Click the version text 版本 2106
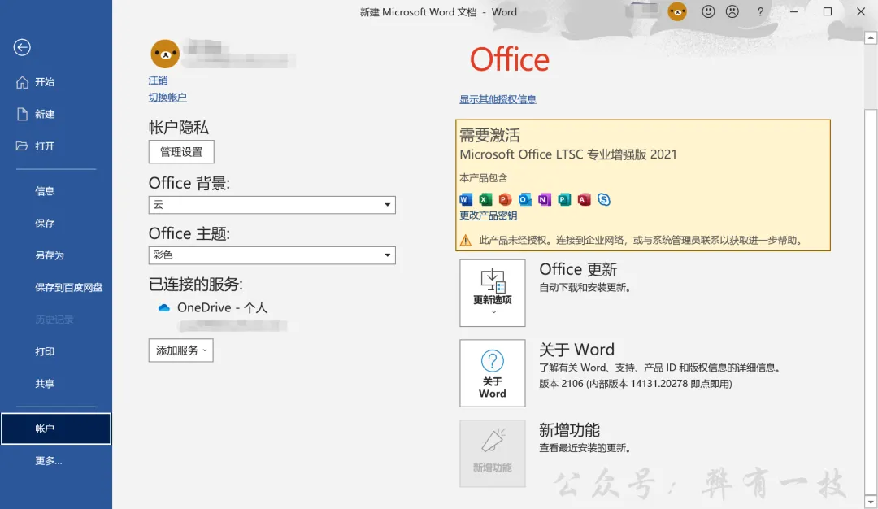878x509 pixels. click(x=636, y=384)
